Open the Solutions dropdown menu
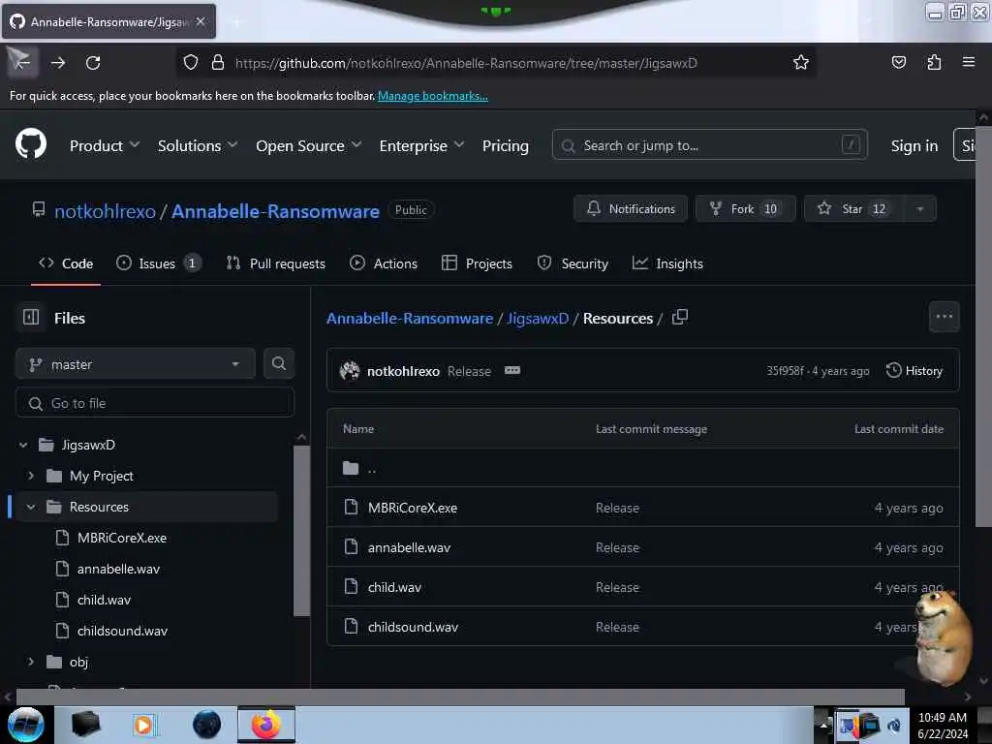The height and width of the screenshot is (744, 992). tap(198, 145)
